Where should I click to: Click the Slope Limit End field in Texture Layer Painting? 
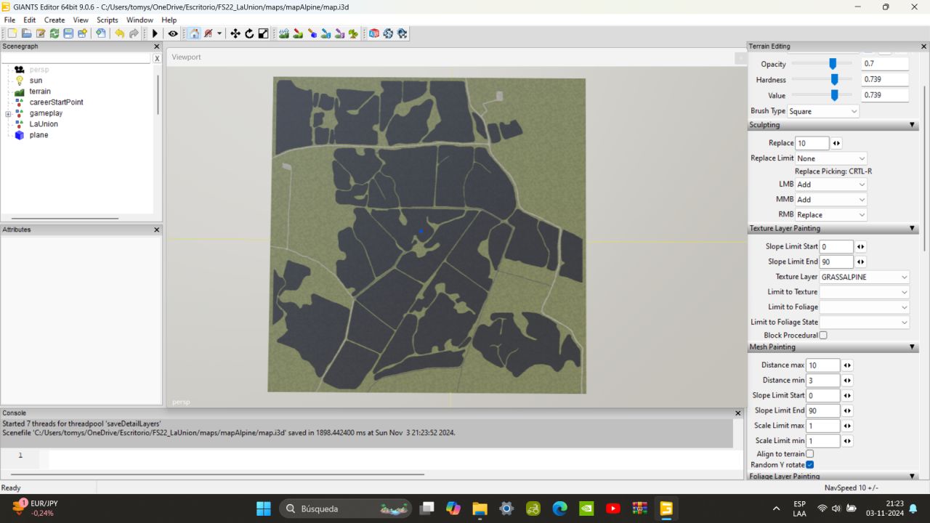click(x=836, y=261)
